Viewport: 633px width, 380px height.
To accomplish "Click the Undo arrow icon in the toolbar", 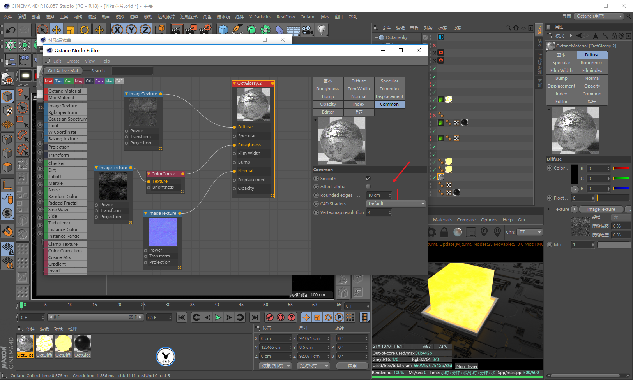I will (x=11, y=30).
